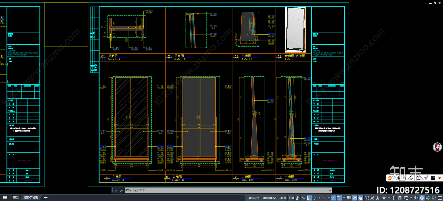Viewport: 443px width, 201px height.
Task: Click the annotation monitor plus icon
Action: pyautogui.click(x=394, y=198)
